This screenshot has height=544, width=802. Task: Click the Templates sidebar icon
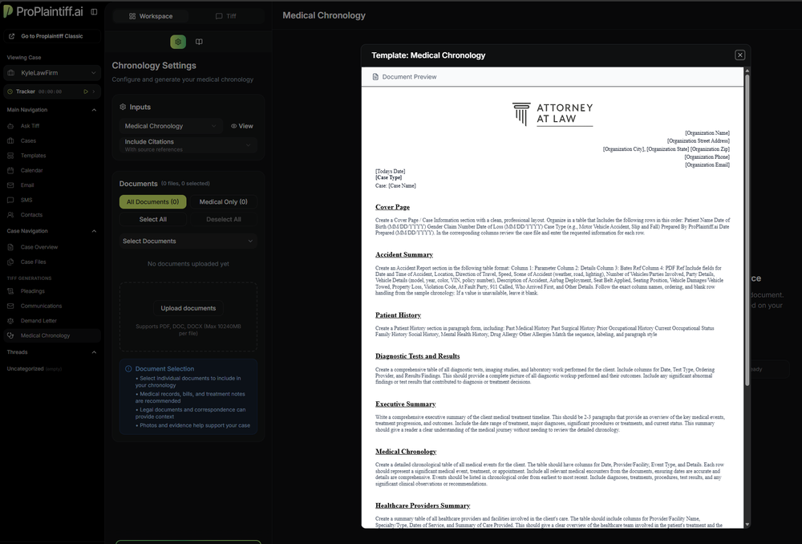[x=10, y=156]
